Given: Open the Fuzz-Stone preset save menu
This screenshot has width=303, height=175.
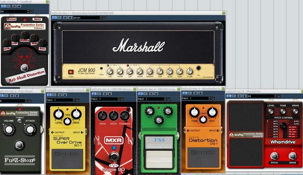Looking at the screenshot, I should tap(30, 101).
